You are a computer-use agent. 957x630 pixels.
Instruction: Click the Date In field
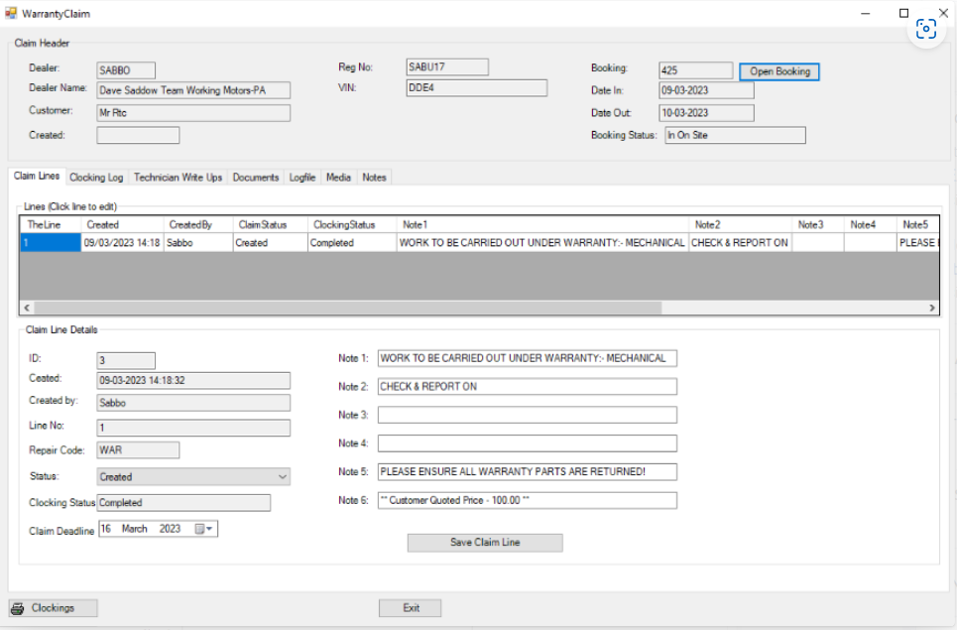pyautogui.click(x=706, y=90)
